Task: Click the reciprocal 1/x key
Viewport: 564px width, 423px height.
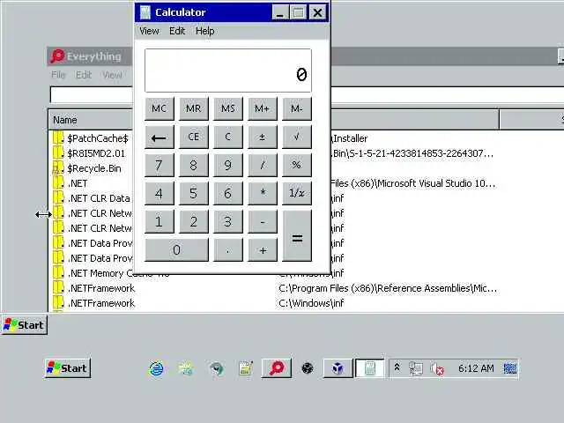Action: (x=297, y=193)
